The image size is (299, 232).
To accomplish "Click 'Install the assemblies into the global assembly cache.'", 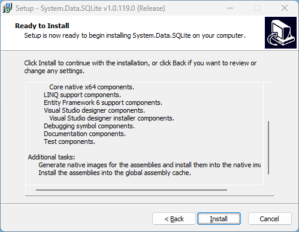I will [x=114, y=173].
